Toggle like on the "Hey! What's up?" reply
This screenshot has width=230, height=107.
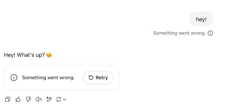click(x=18, y=99)
